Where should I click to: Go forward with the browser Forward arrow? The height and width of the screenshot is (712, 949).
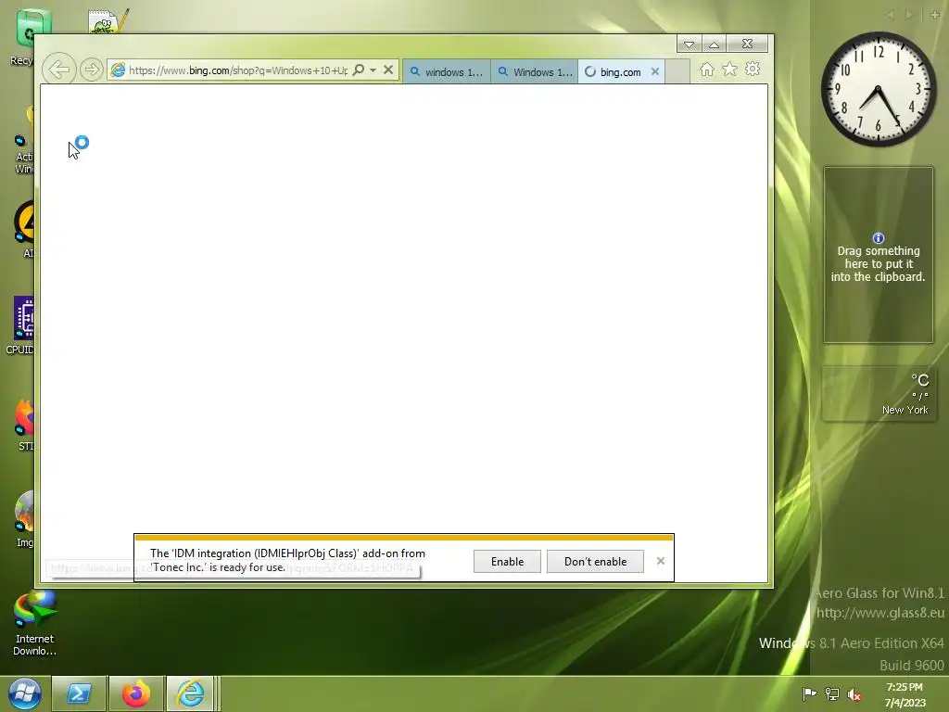tap(92, 70)
